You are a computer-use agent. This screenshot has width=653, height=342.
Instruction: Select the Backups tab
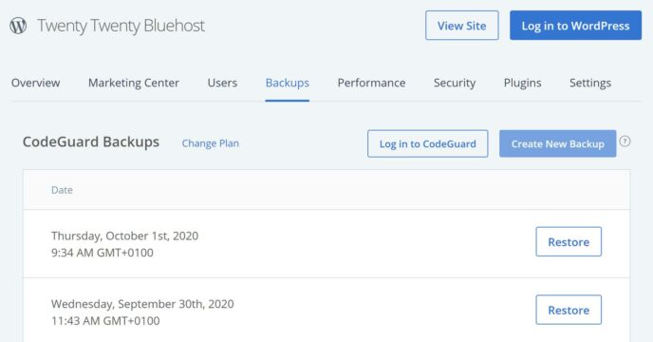[x=288, y=83]
